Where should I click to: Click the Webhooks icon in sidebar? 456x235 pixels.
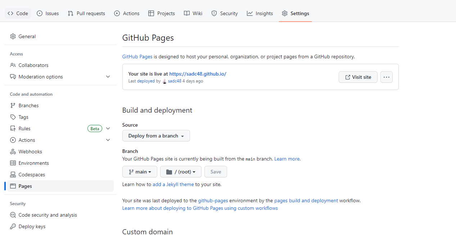(x=13, y=152)
